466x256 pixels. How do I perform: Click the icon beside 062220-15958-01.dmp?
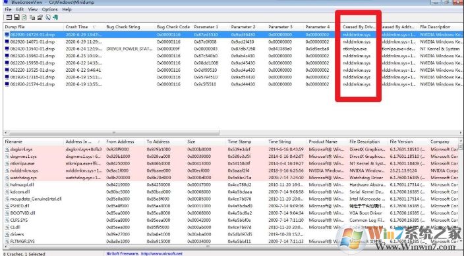point(7,63)
